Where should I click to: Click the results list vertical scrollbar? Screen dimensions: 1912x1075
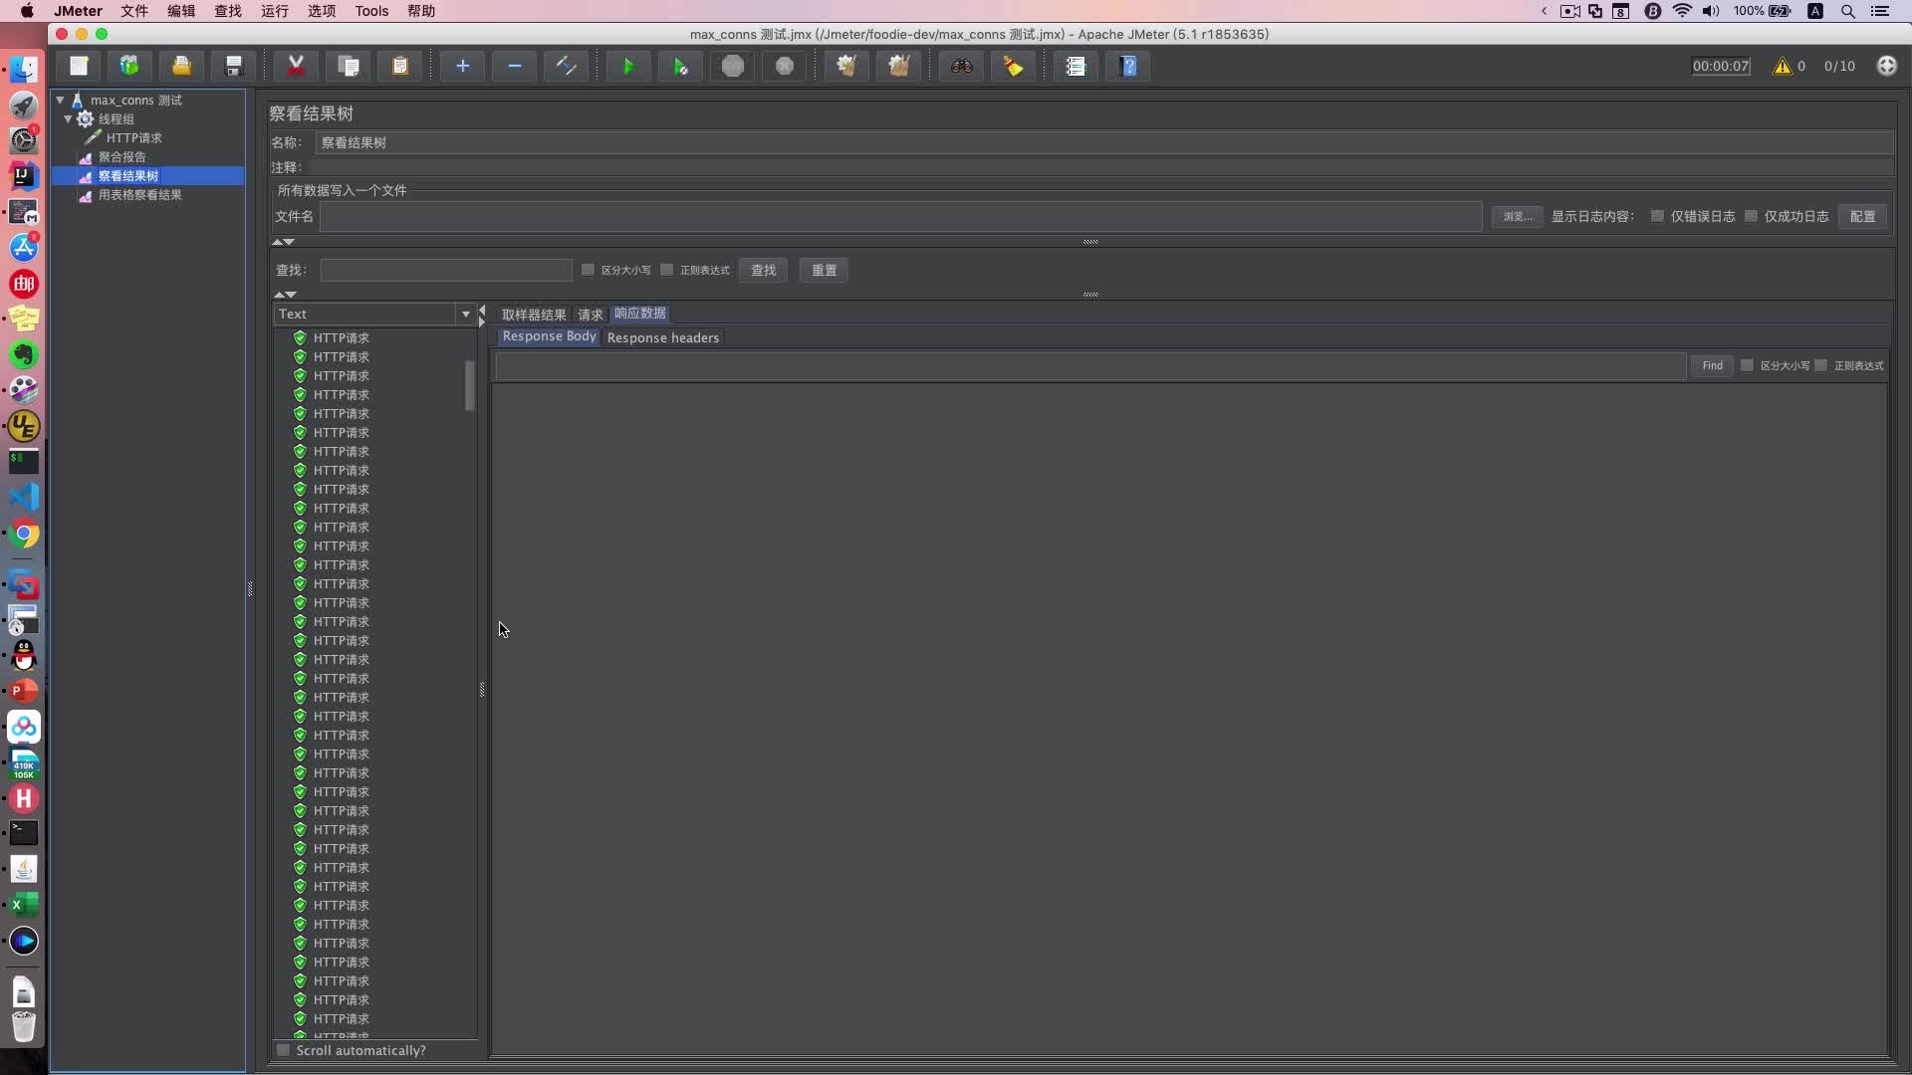point(470,385)
